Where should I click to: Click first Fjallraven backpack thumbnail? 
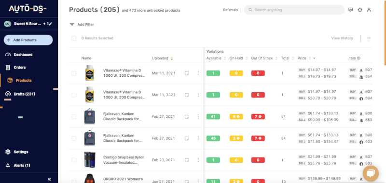(x=89, y=116)
